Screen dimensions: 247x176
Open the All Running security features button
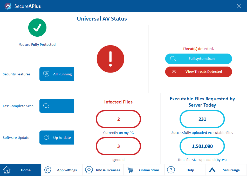pyautogui.click(x=57, y=74)
